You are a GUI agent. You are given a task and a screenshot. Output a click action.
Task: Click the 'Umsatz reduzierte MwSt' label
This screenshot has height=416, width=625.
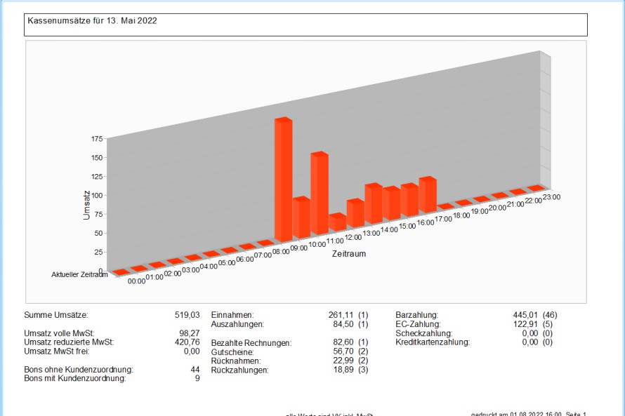pyautogui.click(x=69, y=342)
